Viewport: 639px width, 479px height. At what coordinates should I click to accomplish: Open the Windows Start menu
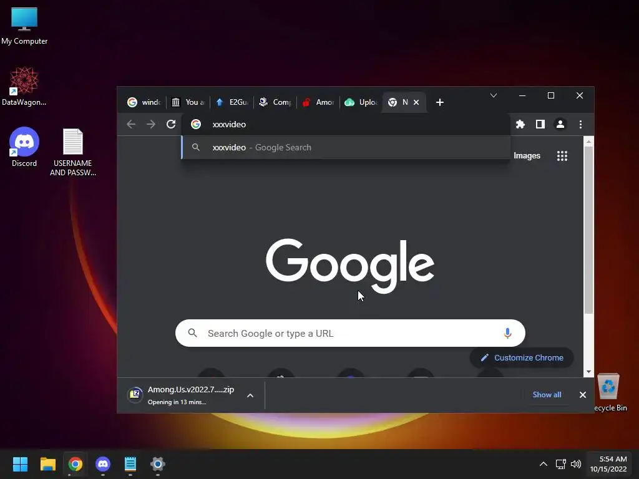click(20, 464)
